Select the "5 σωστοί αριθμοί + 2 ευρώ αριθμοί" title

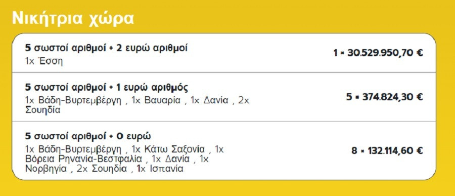107,48
